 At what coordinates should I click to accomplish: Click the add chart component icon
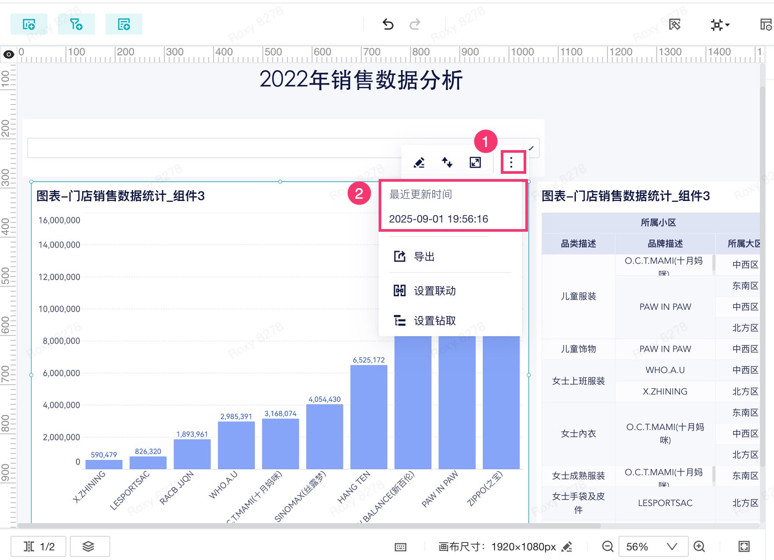point(29,24)
